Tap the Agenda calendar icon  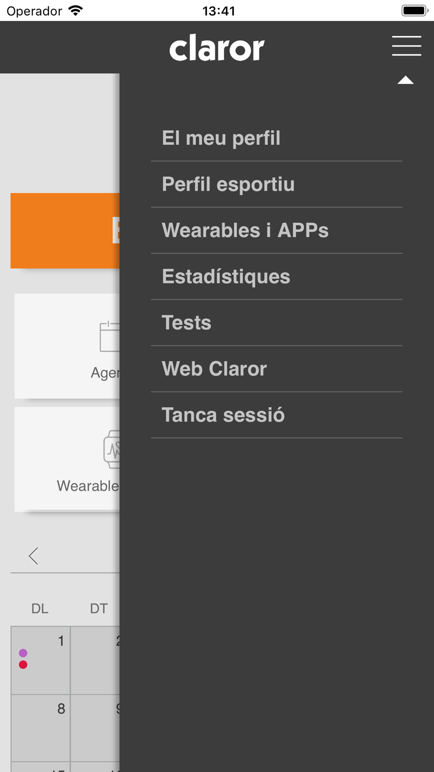110,337
